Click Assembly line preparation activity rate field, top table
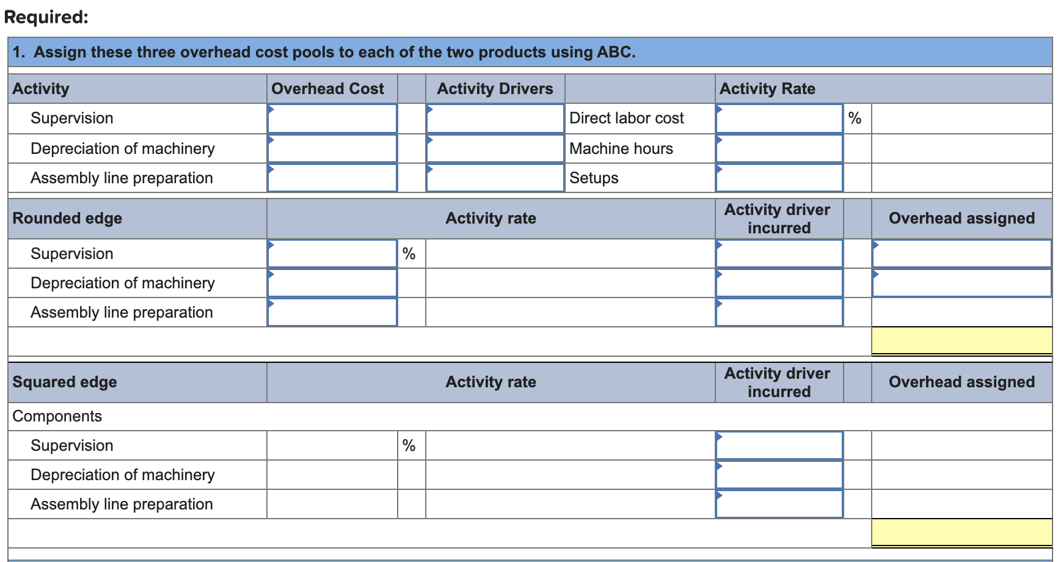Screen dimensions: 1058x562 pos(779,178)
